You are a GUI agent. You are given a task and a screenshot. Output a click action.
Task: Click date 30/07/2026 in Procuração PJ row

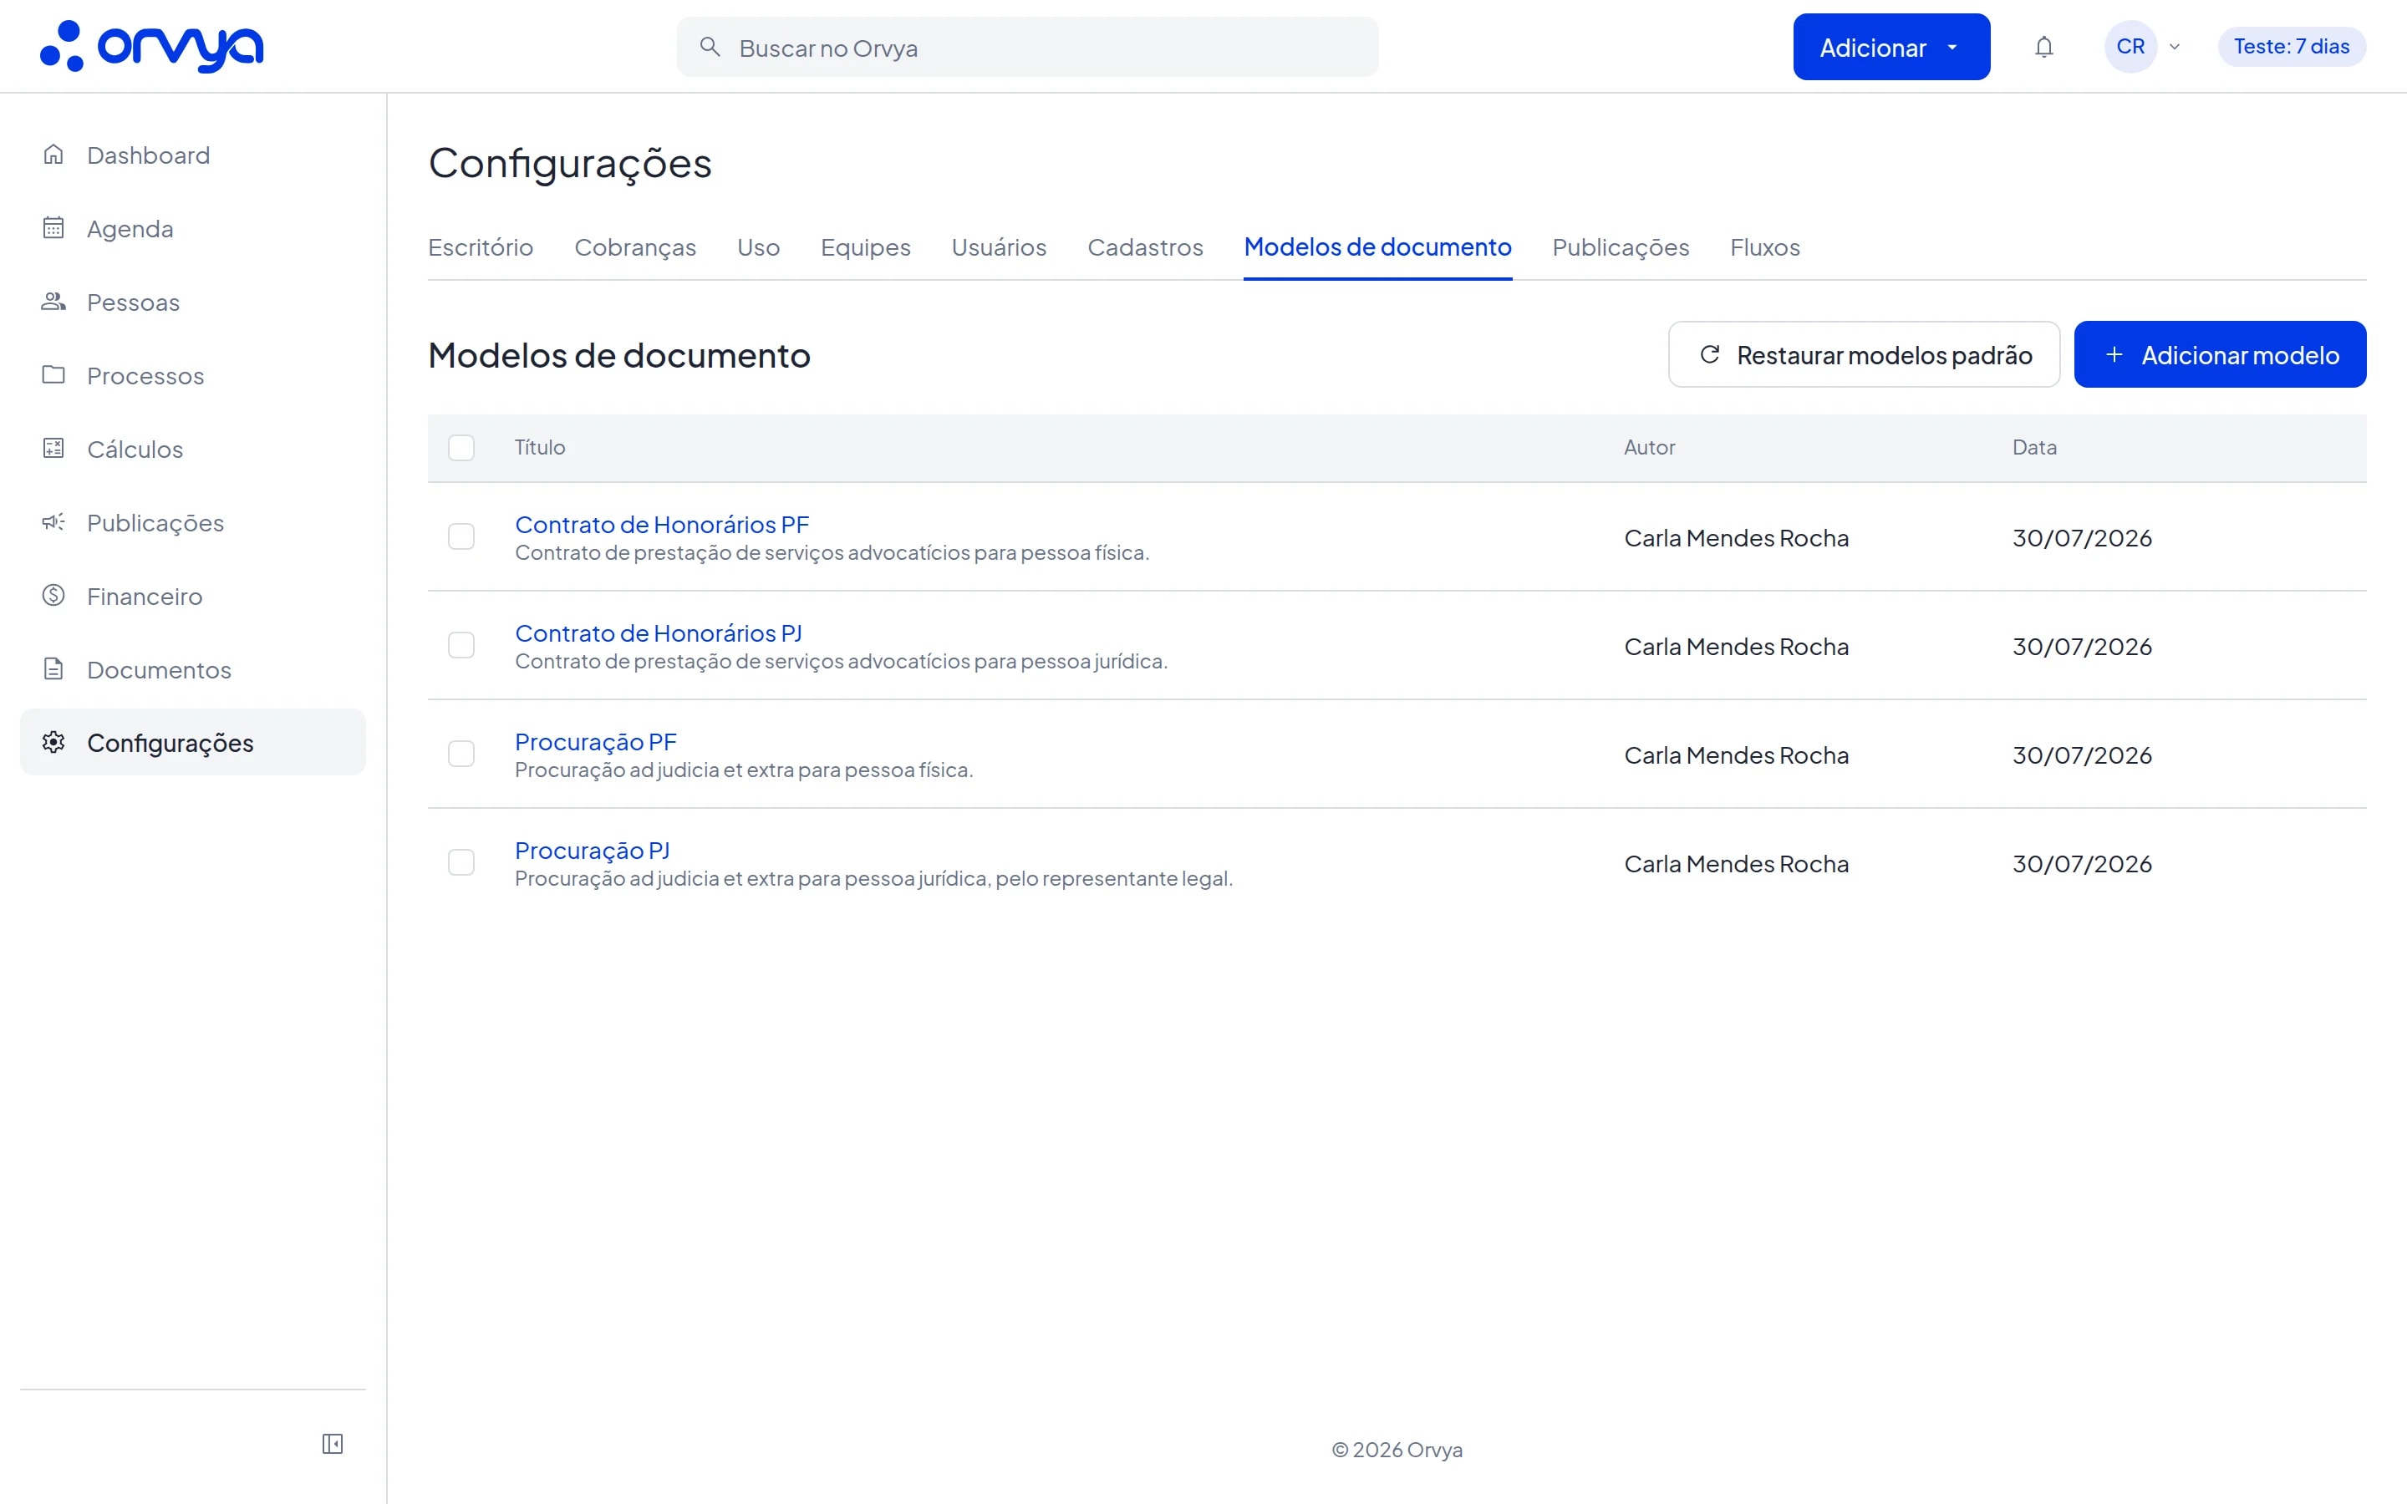point(2082,863)
